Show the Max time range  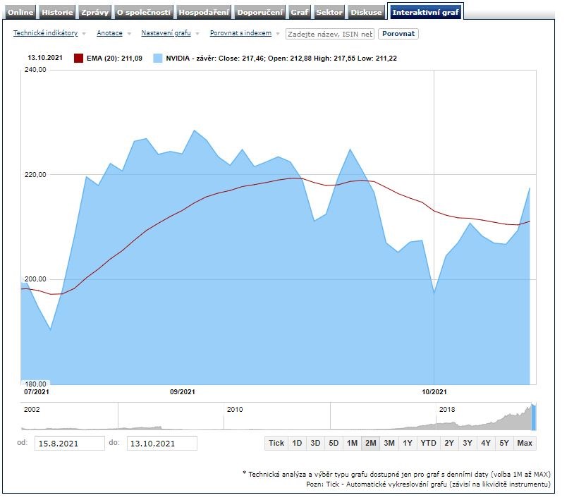pyautogui.click(x=524, y=443)
